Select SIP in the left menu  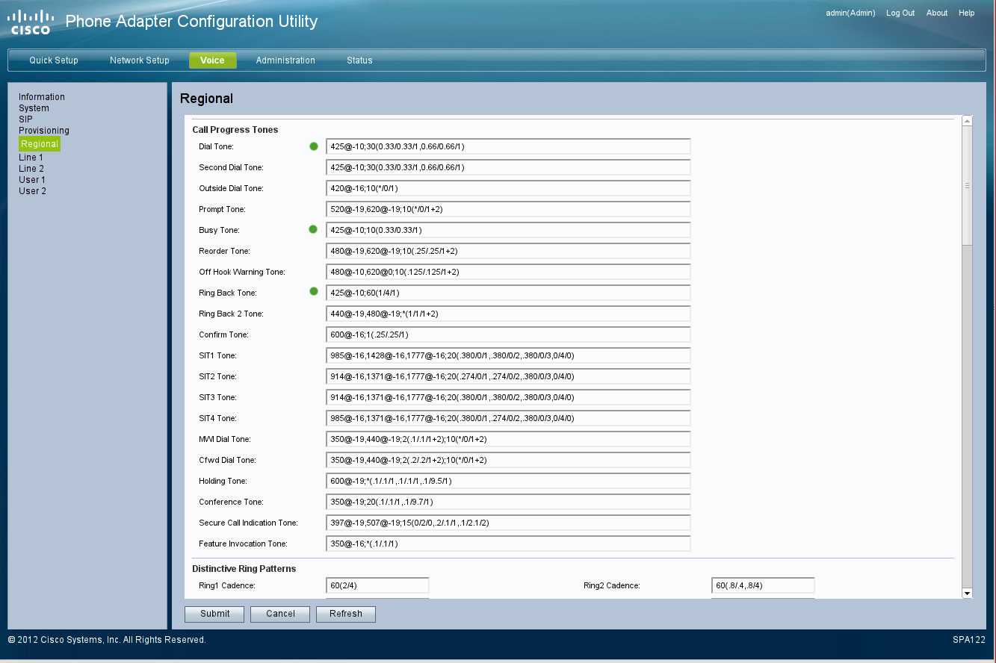click(25, 119)
